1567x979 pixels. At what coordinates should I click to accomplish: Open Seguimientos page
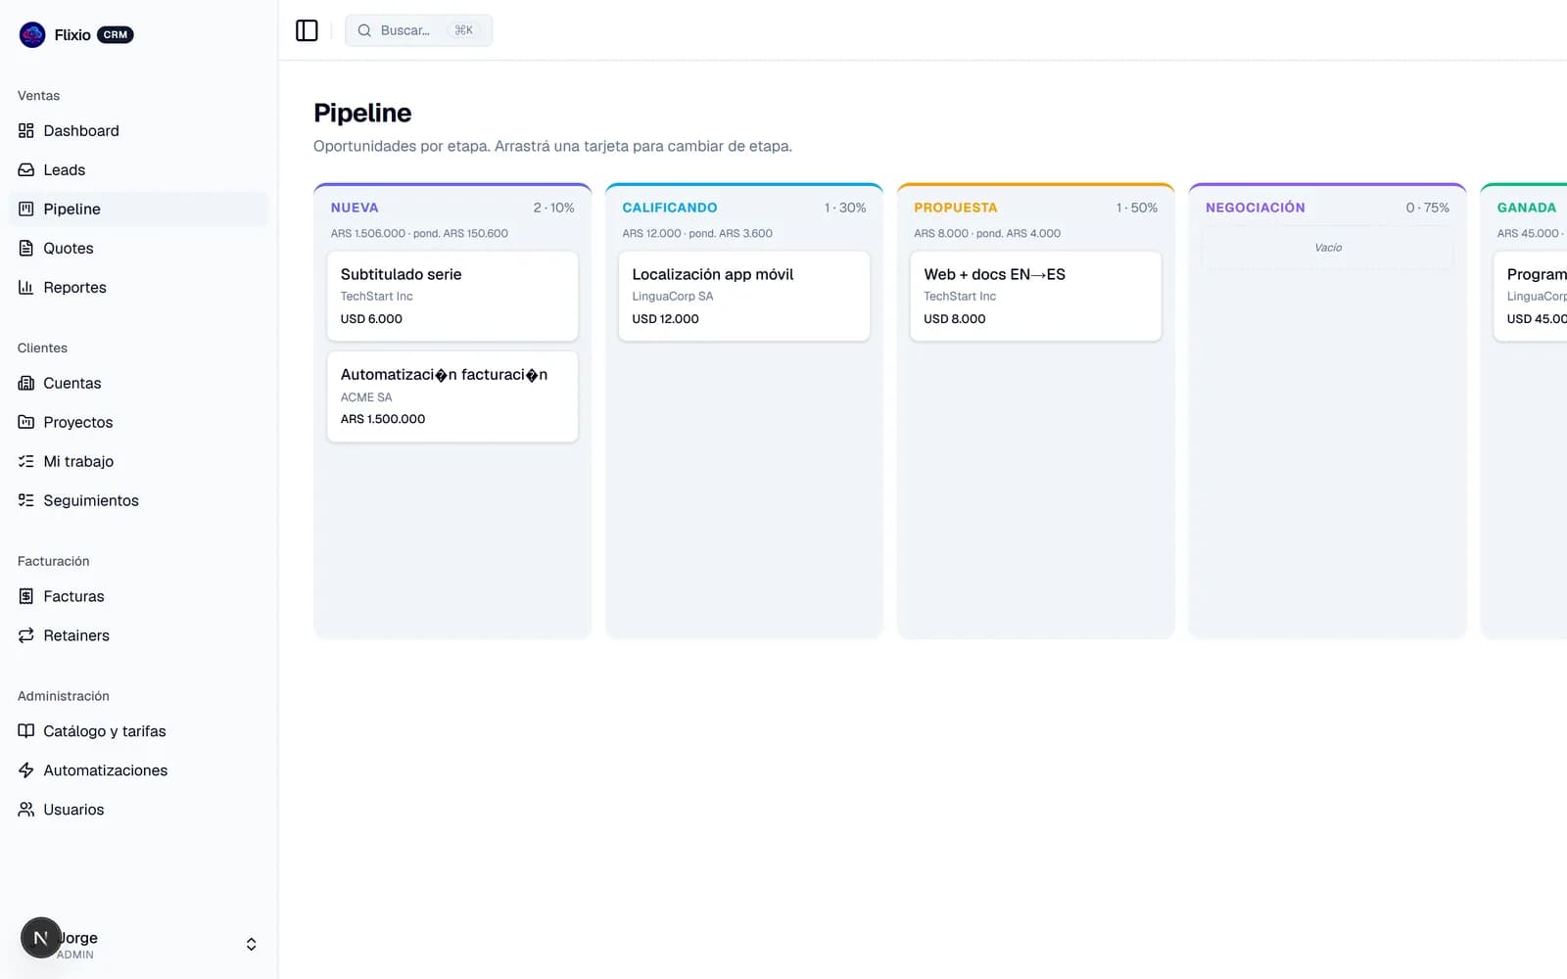pos(138,500)
